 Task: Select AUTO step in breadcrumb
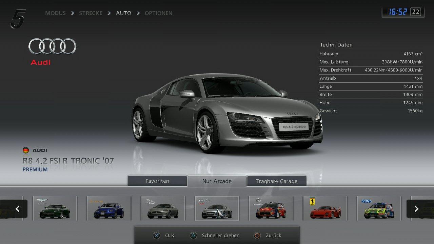[123, 13]
